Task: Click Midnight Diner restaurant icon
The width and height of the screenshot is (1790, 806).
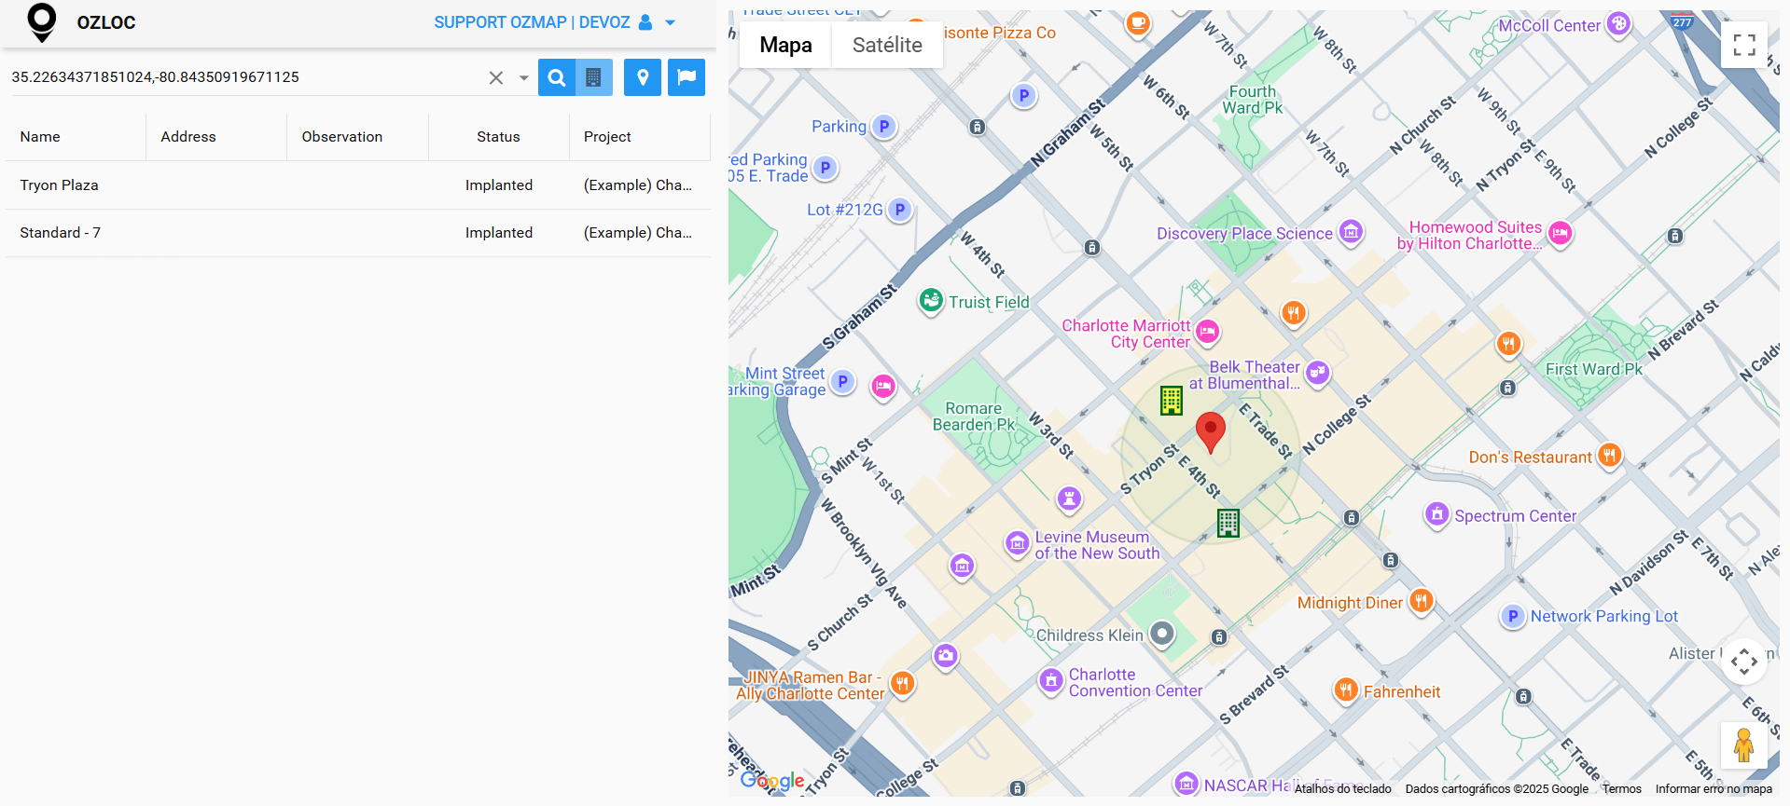Action: pos(1421,600)
